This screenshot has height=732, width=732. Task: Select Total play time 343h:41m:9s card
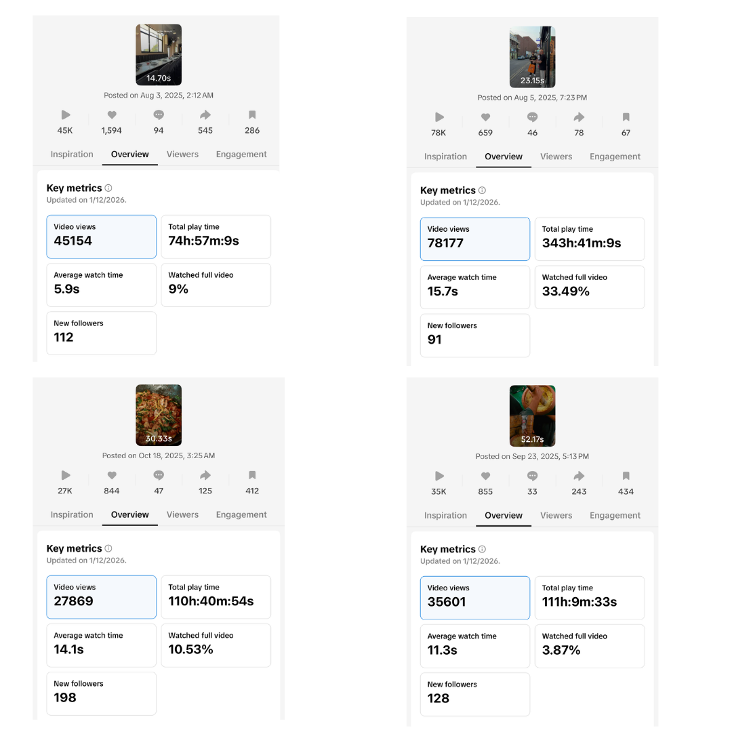(589, 239)
